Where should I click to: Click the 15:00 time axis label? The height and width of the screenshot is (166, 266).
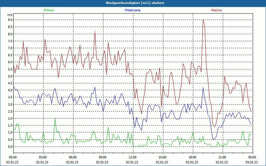(162, 157)
